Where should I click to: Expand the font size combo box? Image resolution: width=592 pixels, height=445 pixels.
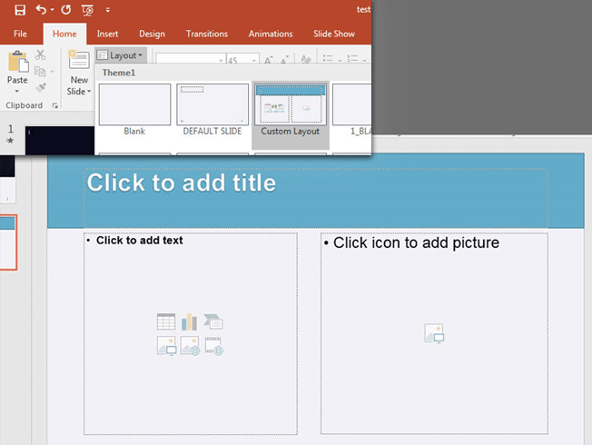coord(248,60)
